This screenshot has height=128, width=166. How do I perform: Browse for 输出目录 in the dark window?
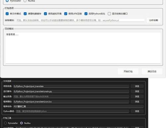coord(137,96)
